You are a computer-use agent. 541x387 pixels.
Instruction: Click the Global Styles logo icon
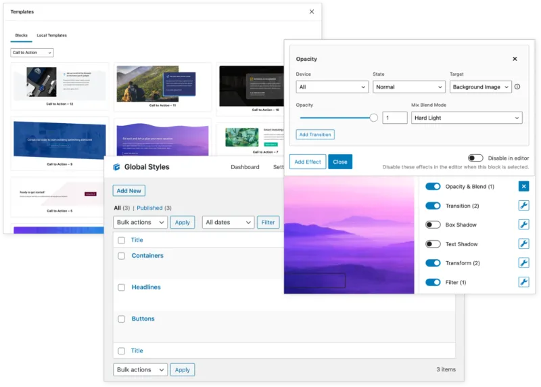117,167
